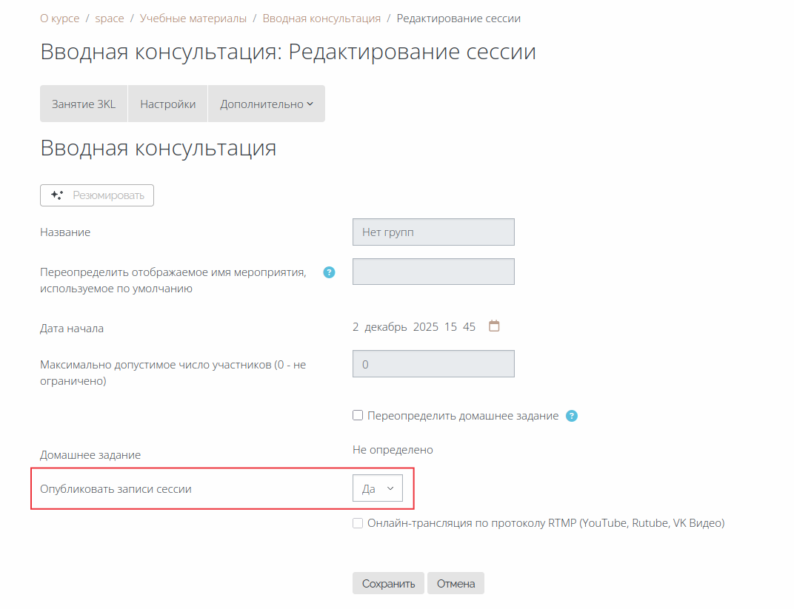
Task: Click the sparkle icon in Резюмировать button
Action: (x=57, y=195)
